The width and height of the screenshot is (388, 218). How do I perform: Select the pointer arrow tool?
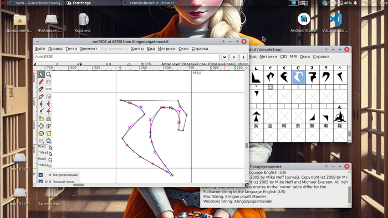(41, 74)
